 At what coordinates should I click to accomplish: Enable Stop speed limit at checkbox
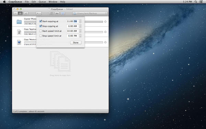(41, 36)
